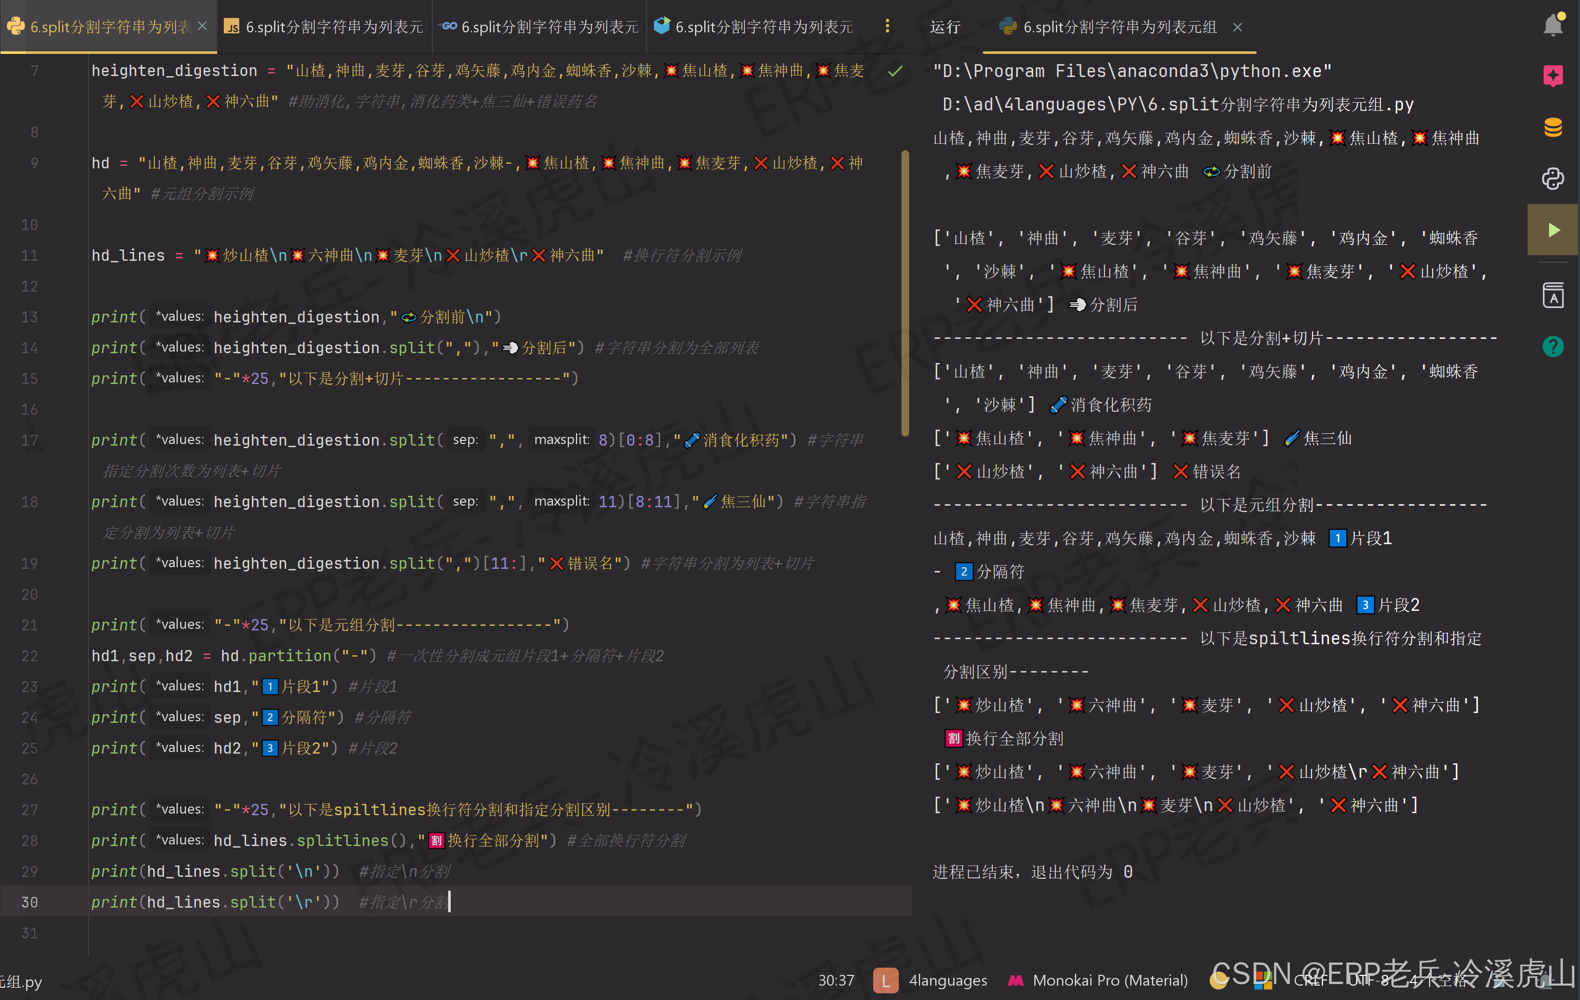
Task: Click output text '分割前' in console
Action: tap(1247, 172)
